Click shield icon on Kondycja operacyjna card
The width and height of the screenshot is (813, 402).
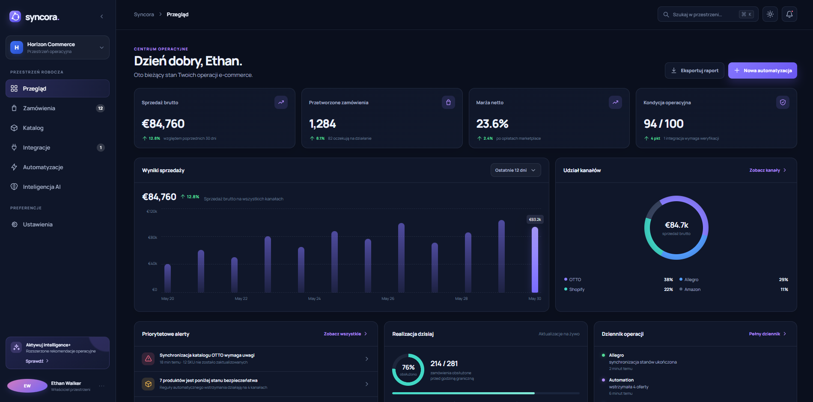pyautogui.click(x=783, y=102)
